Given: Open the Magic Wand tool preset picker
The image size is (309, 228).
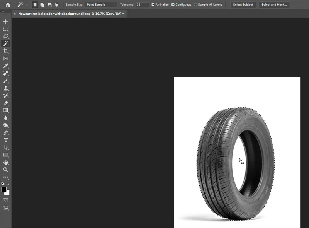Looking at the screenshot, I should tap(22, 5).
